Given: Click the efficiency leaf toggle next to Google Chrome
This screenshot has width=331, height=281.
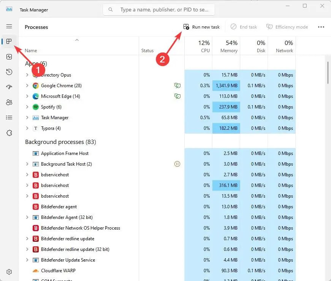Looking at the screenshot, I should coord(177,86).
